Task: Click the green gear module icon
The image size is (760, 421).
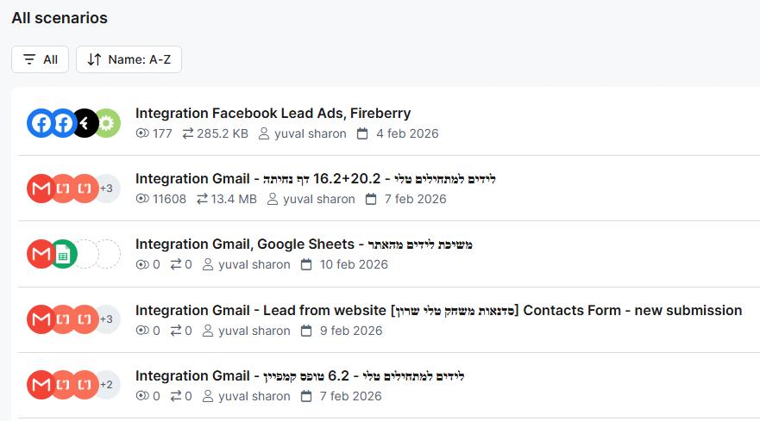Action: 108,123
